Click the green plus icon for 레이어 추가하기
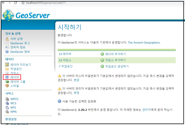 click(102, 54)
